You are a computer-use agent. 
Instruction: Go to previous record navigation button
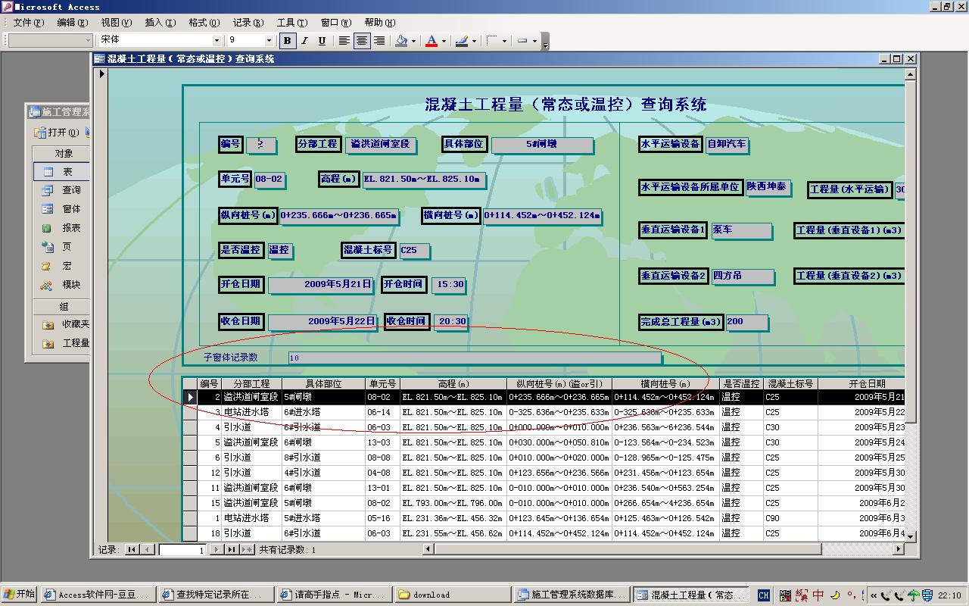(x=148, y=550)
